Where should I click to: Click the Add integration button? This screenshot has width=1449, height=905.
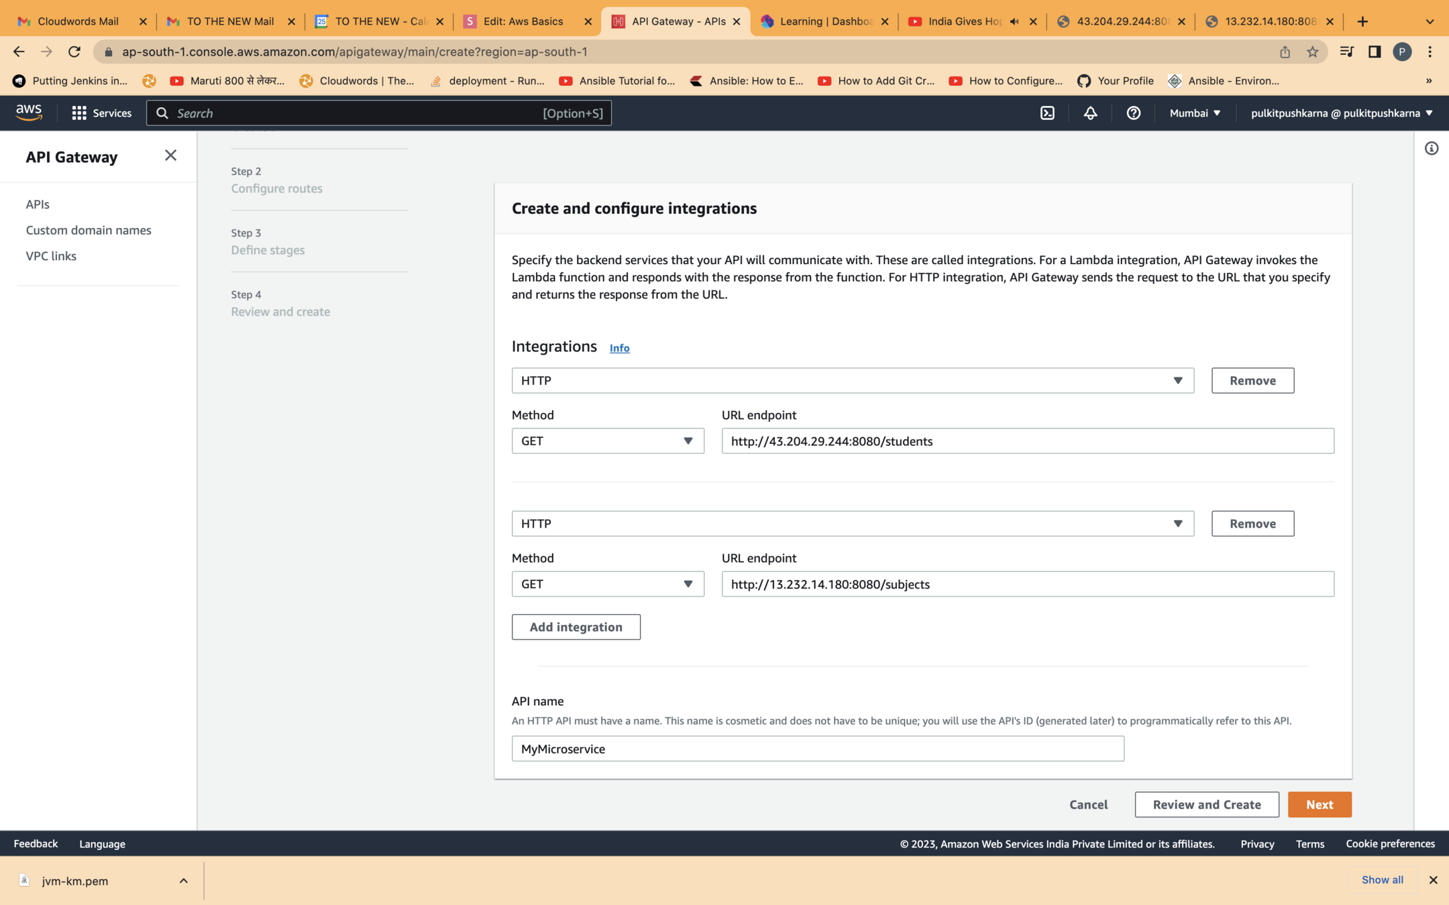(576, 627)
